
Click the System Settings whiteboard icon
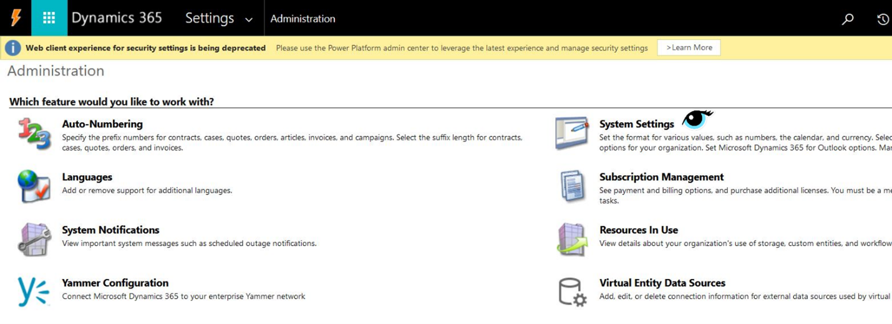tap(572, 133)
